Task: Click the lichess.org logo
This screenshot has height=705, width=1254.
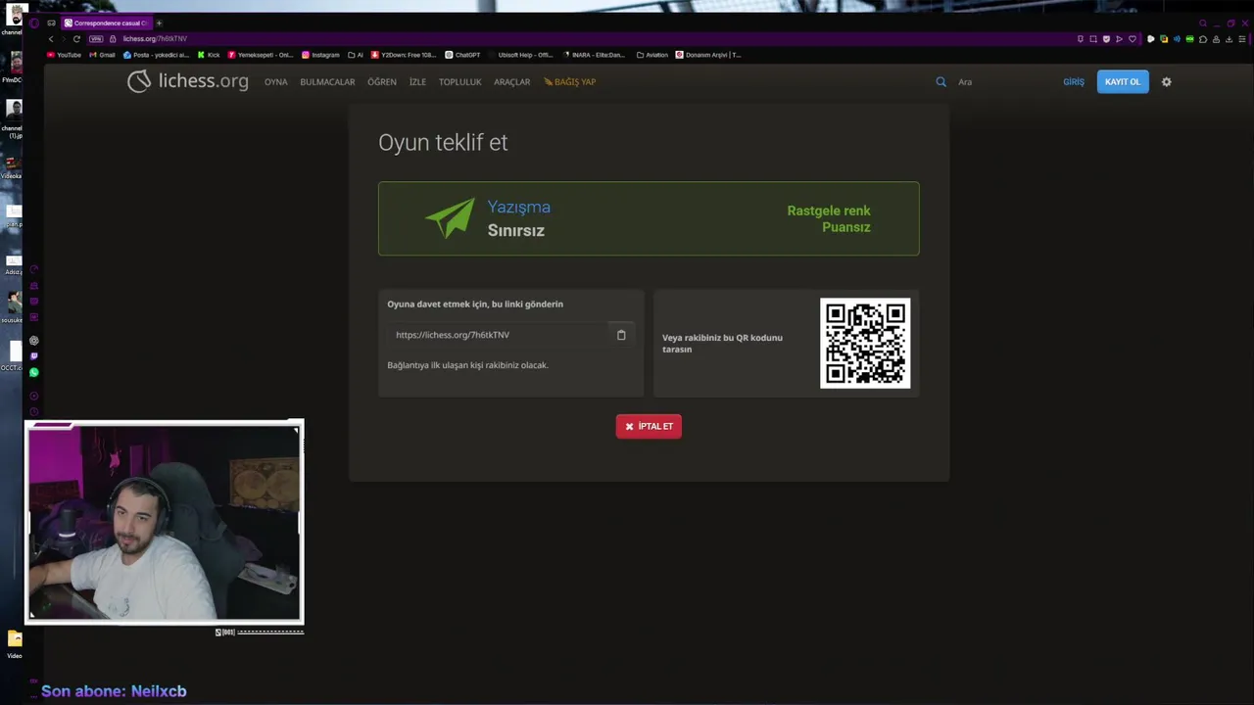Action: 187,81
